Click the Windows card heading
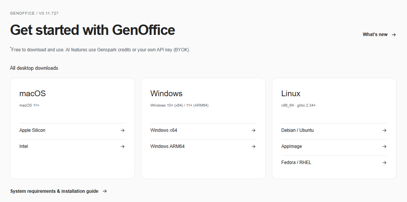 point(166,93)
